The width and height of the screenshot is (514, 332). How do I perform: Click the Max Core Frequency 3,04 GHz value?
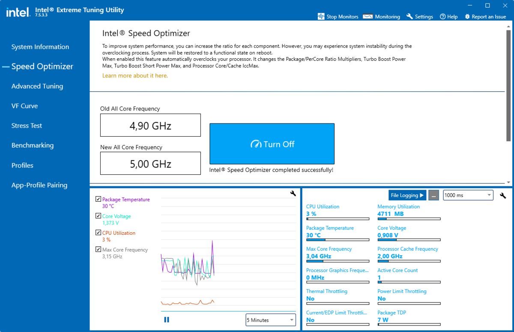tap(319, 256)
